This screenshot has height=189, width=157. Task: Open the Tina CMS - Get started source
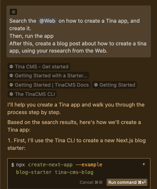coord(39,67)
